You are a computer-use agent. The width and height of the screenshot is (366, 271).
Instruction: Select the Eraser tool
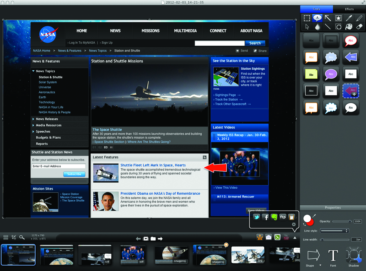359,27
